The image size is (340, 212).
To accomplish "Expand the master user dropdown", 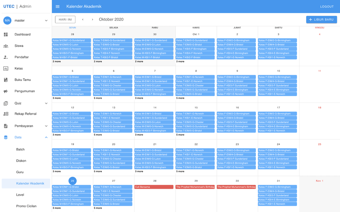I will tap(46, 21).
